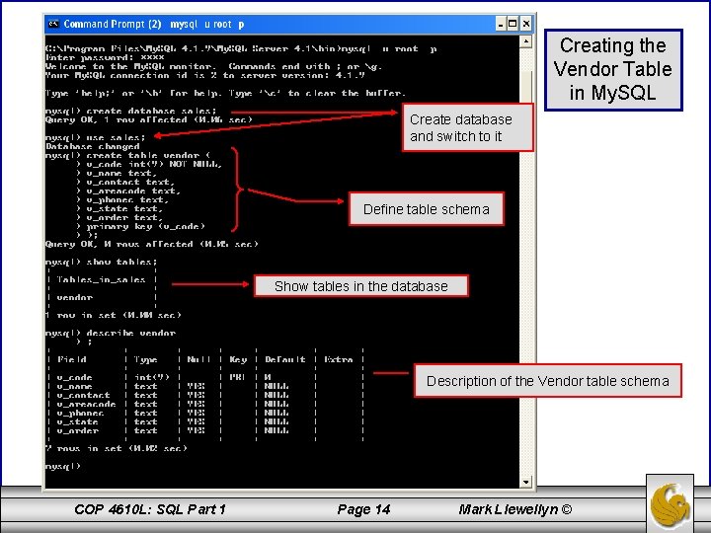This screenshot has width=711, height=533.
Task: Close the Command Prompt window
Action: click(x=525, y=24)
